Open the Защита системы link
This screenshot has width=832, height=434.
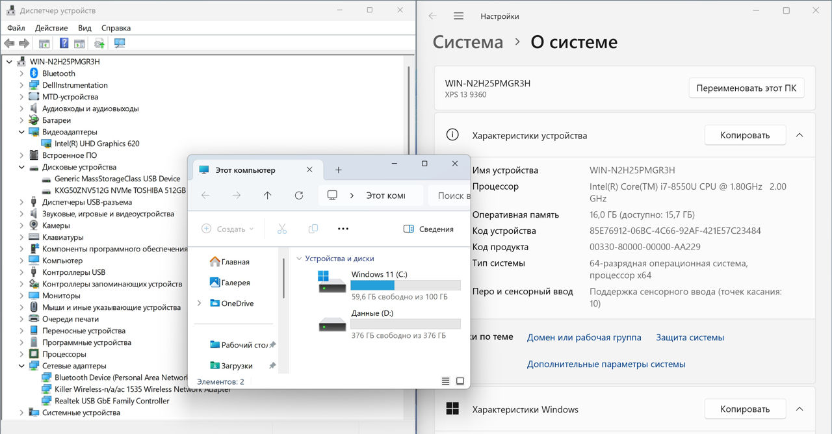(x=690, y=337)
